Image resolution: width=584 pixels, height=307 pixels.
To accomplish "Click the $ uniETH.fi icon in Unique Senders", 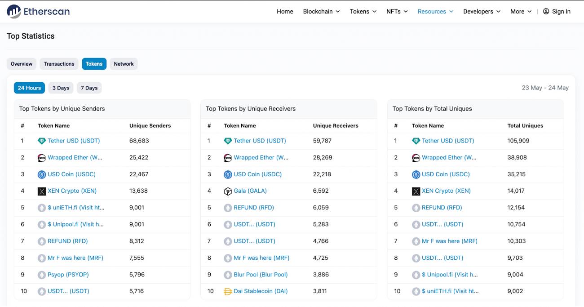I will pyautogui.click(x=42, y=208).
